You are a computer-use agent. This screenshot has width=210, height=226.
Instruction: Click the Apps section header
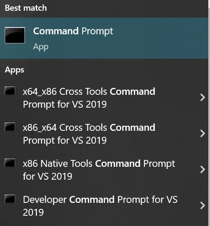point(15,70)
